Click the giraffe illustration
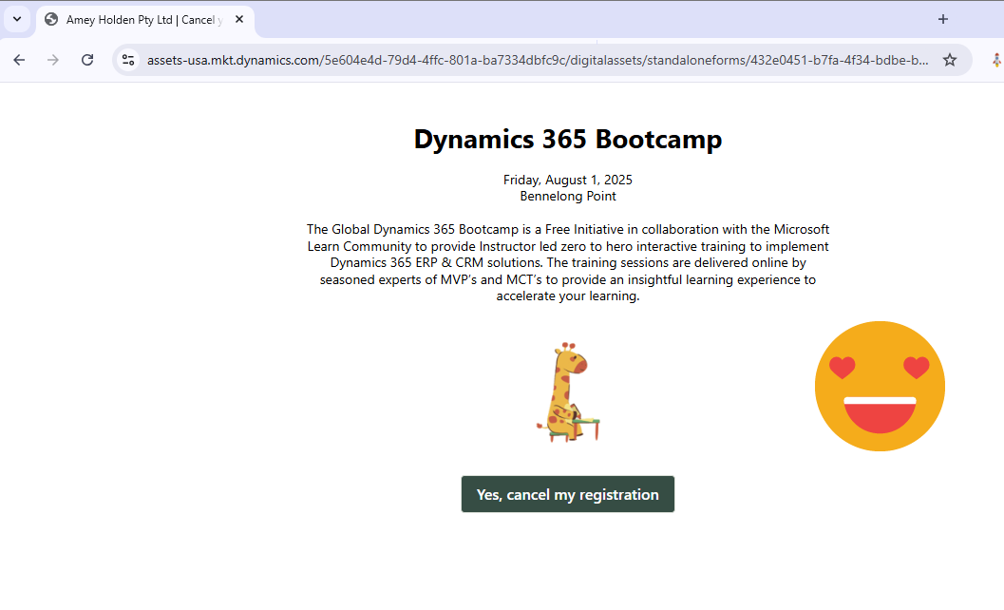This screenshot has height=610, width=1004. pos(568,392)
